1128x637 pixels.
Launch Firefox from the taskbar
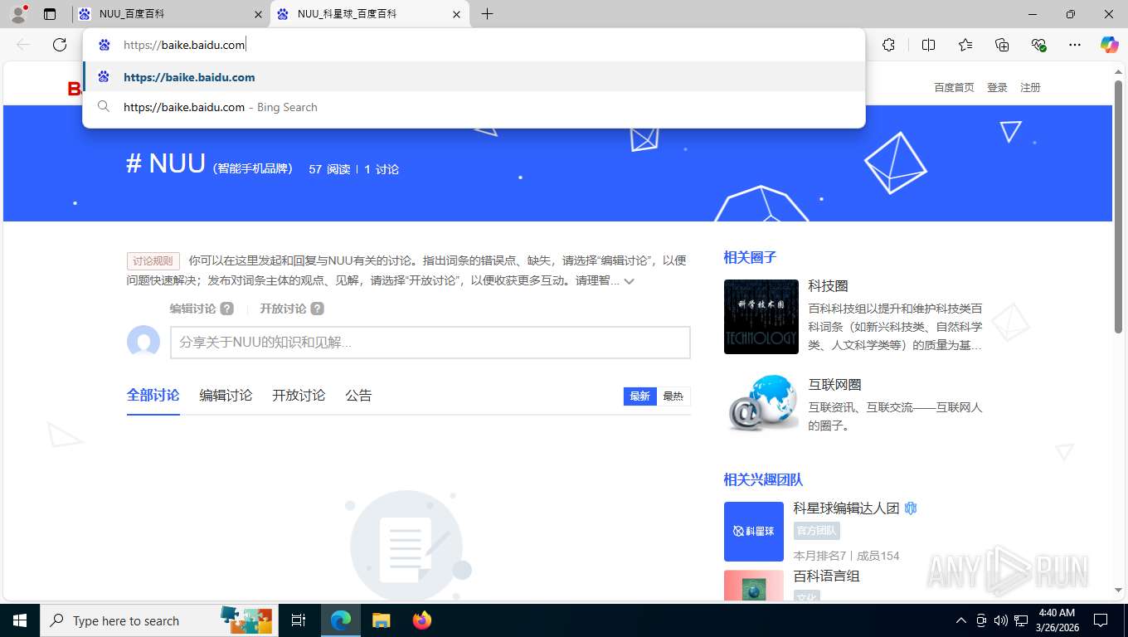(422, 620)
